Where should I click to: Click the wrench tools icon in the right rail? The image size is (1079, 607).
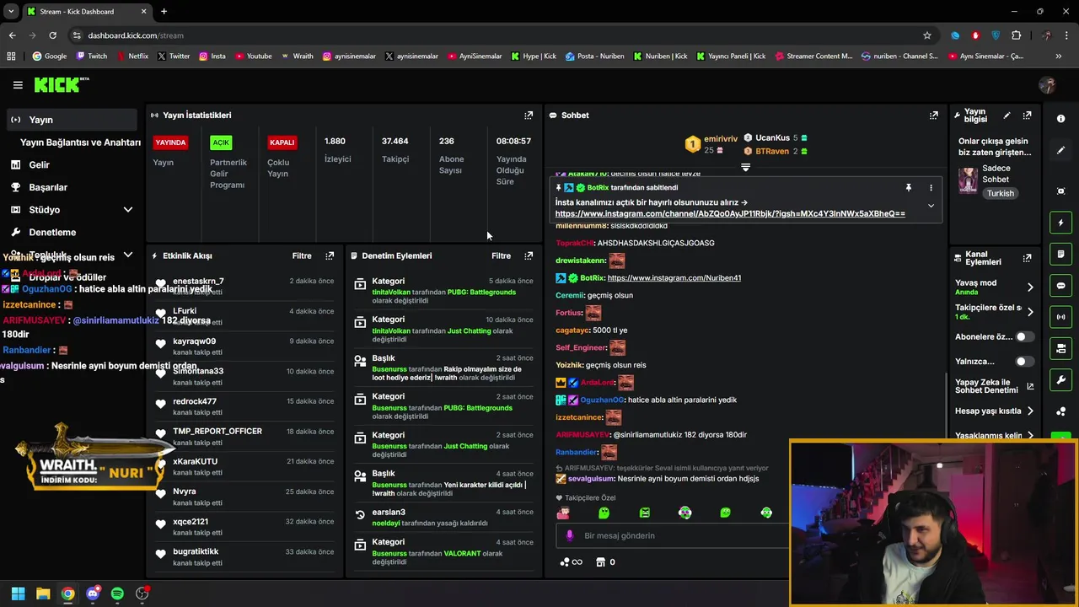click(1060, 379)
